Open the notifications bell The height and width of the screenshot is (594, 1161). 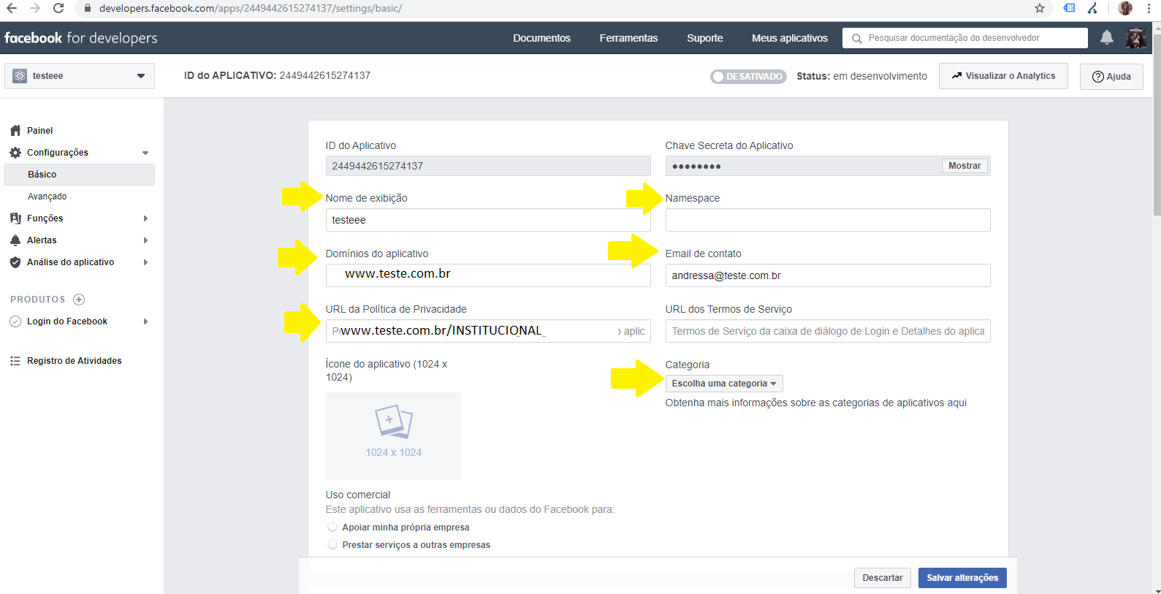(1107, 37)
